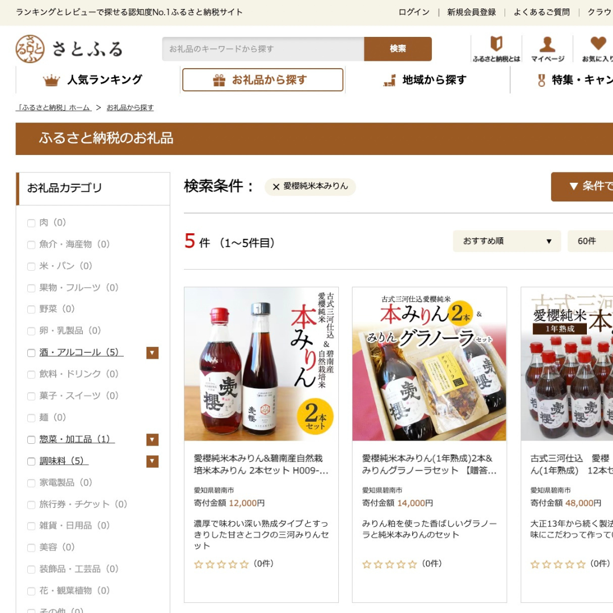Click the 5 件 (1〜5件目) result count
This screenshot has height=613, width=613.
pyautogui.click(x=229, y=242)
